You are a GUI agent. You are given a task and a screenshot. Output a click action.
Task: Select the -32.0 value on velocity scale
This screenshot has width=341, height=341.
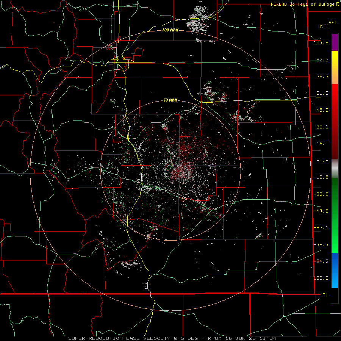click(x=321, y=194)
